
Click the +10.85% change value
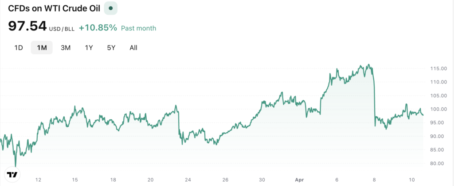pyautogui.click(x=98, y=28)
